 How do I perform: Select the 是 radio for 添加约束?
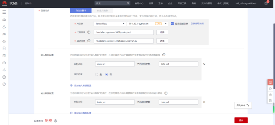pos(96,74)
